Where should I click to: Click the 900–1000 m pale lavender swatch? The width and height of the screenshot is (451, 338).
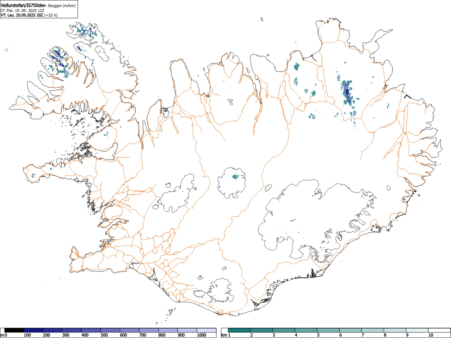187,330
